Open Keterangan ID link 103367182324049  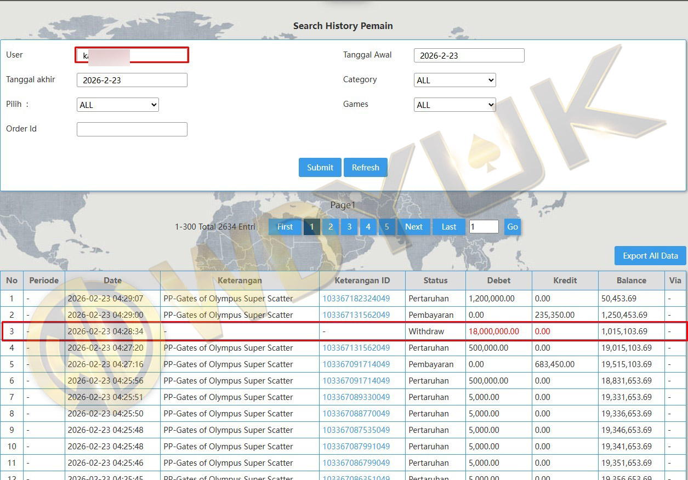tap(356, 299)
